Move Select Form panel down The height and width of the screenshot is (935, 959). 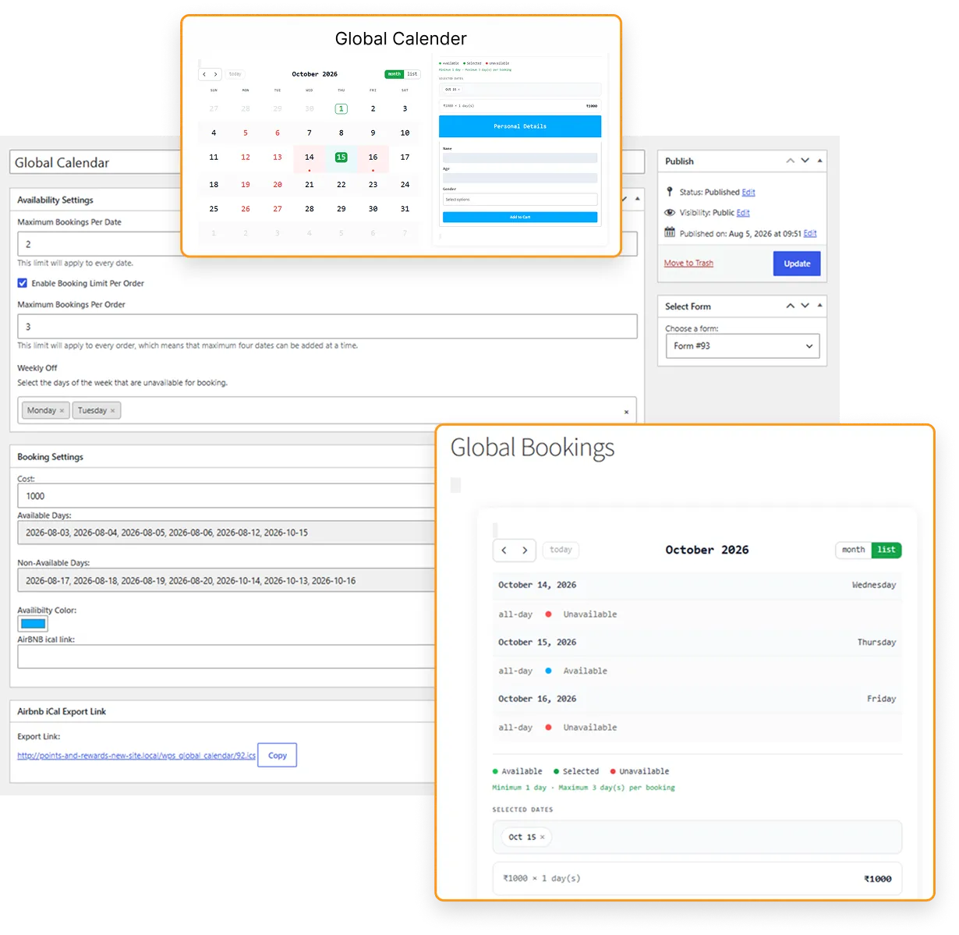pyautogui.click(x=805, y=306)
